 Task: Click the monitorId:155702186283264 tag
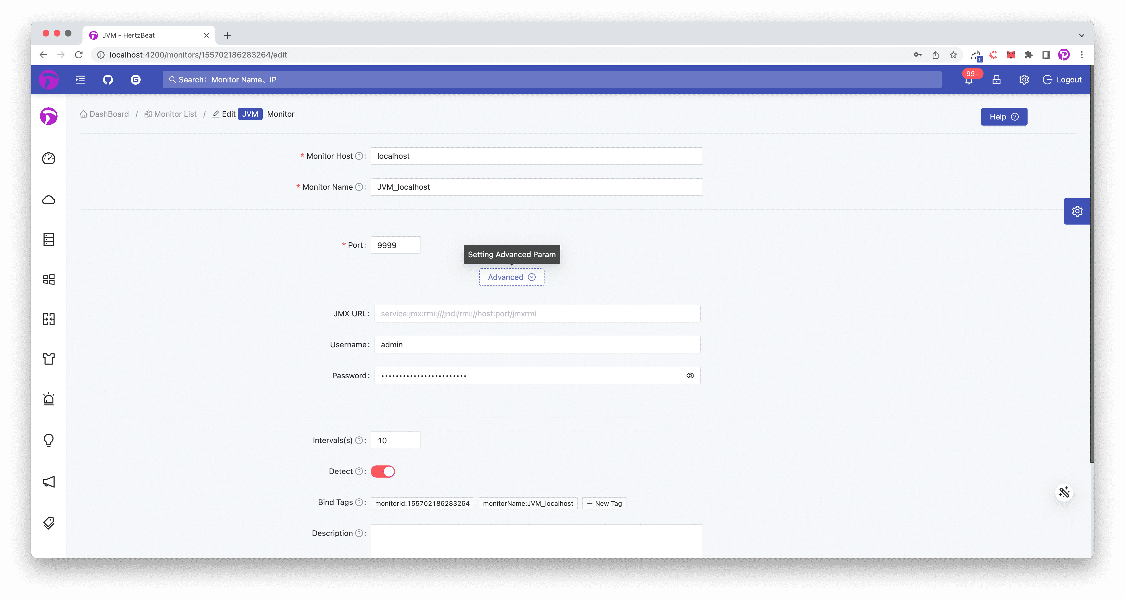click(x=422, y=503)
